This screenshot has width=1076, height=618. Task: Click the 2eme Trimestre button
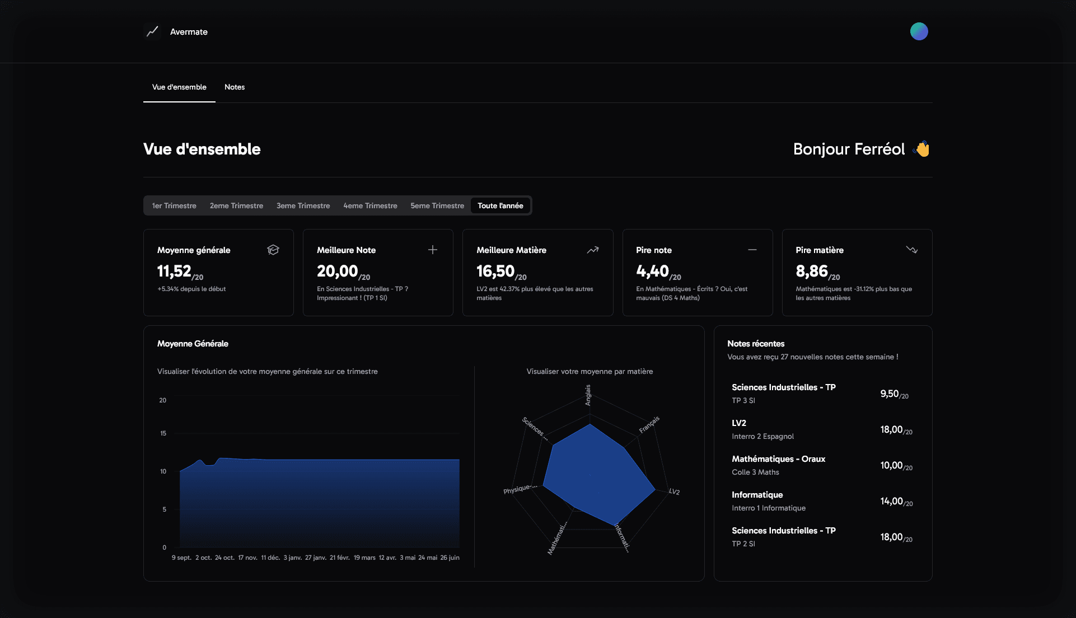(236, 205)
